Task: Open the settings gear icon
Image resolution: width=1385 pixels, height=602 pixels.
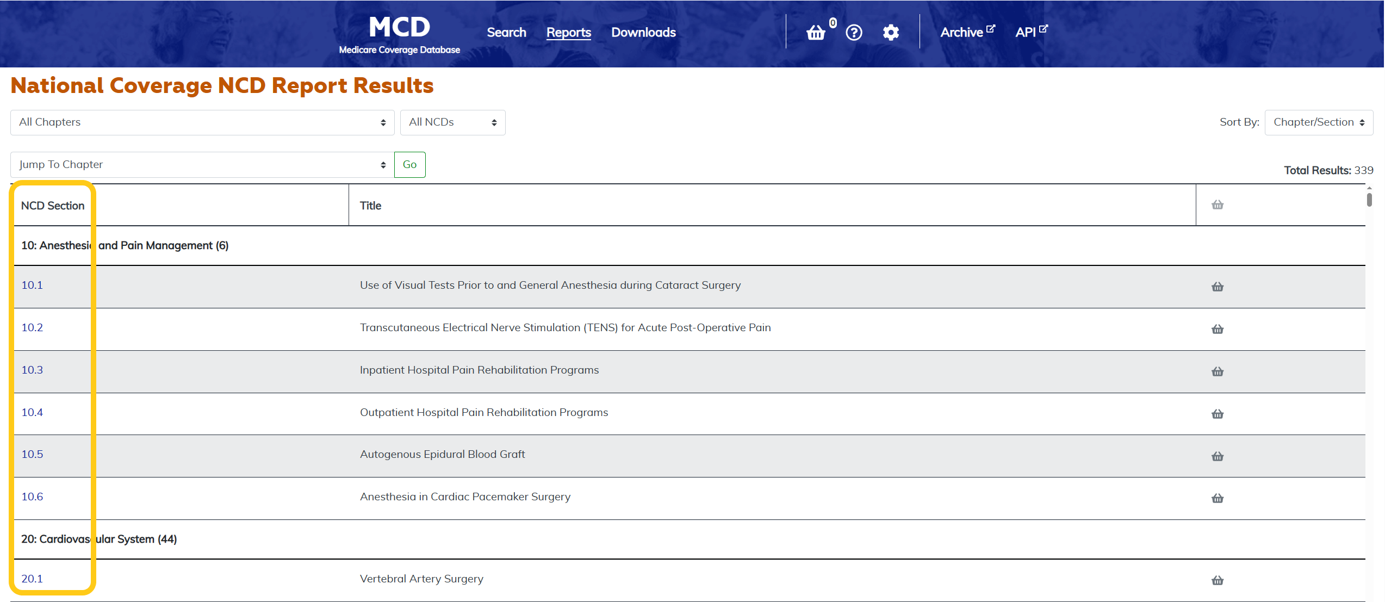Action: [x=890, y=33]
